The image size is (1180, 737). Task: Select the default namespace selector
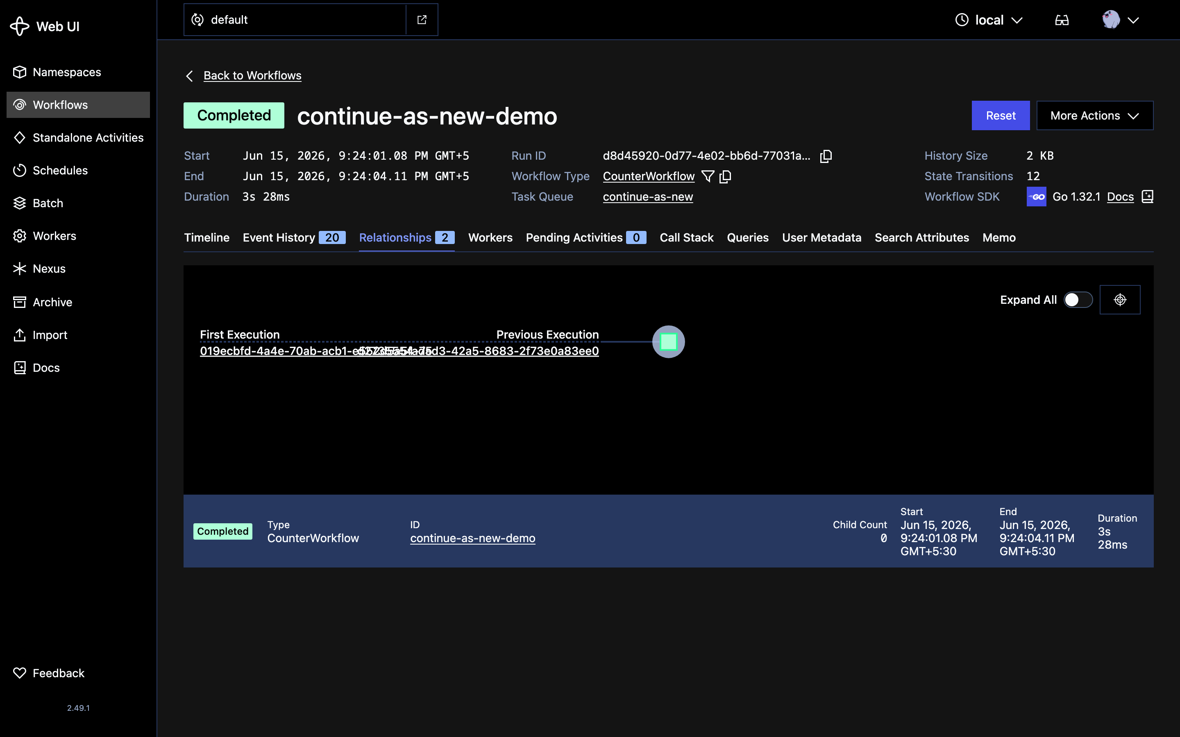295,20
